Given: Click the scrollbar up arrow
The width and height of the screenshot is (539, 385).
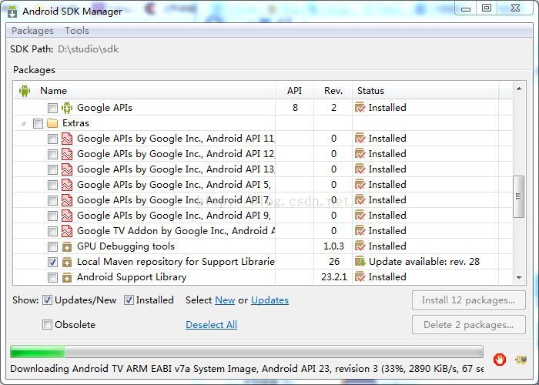Looking at the screenshot, I should (x=519, y=89).
